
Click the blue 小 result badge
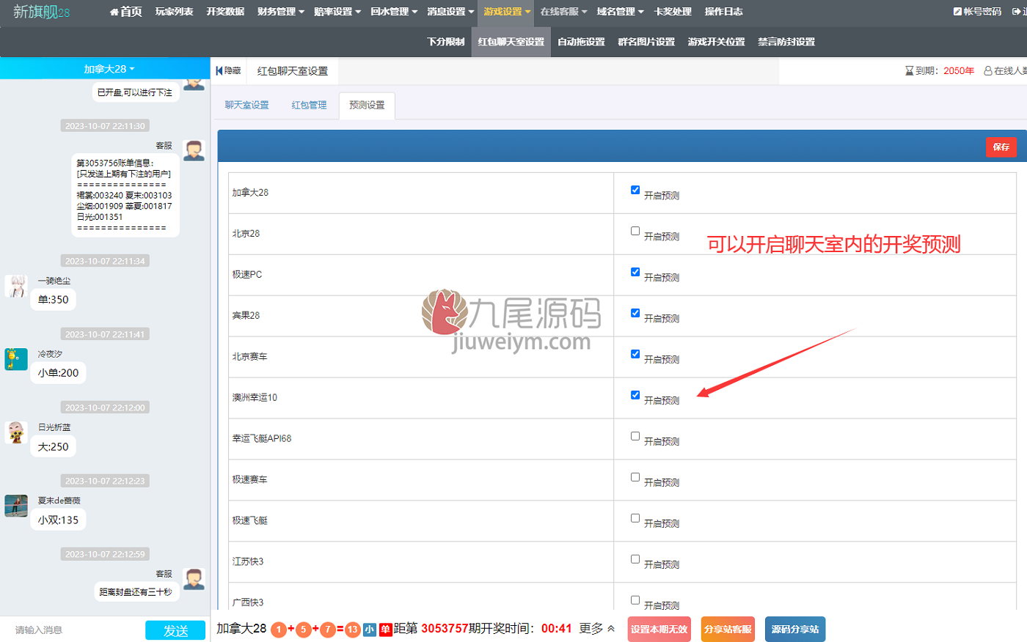(370, 629)
